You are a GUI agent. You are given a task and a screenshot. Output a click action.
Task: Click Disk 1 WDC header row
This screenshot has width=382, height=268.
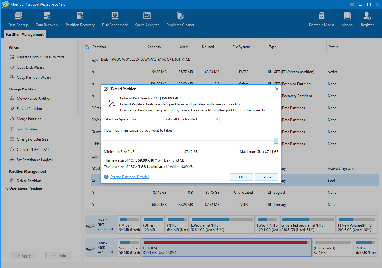coord(235,59)
